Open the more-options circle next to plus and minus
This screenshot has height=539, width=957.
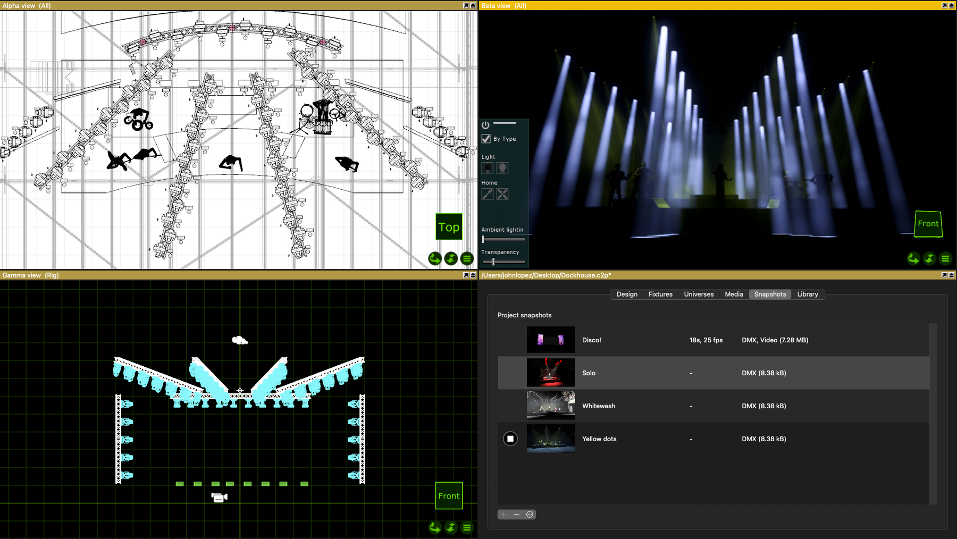530,514
